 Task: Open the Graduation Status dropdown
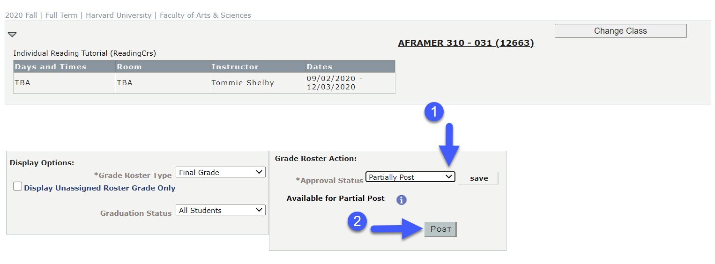(x=221, y=210)
